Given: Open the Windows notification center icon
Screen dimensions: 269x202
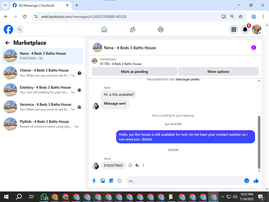Looking at the screenshot, I should (261, 197).
